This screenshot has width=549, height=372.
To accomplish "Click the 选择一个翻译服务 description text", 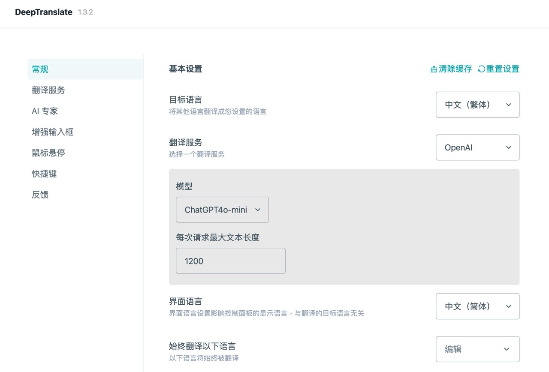I will click(x=197, y=154).
